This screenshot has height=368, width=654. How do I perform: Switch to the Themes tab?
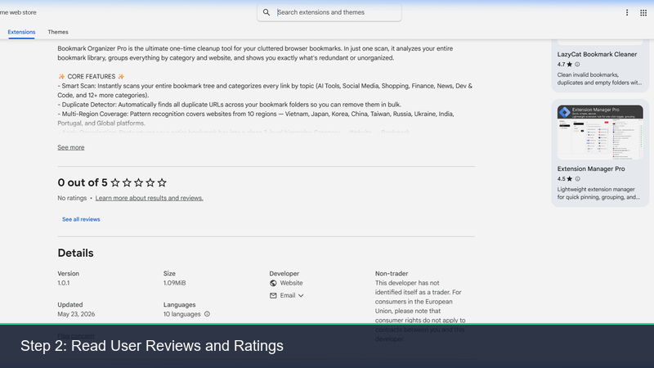tap(58, 32)
